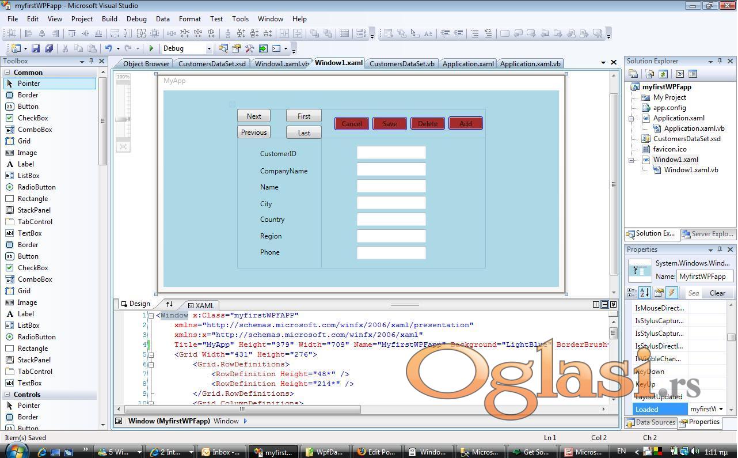Open the Format menu

(x=189, y=19)
